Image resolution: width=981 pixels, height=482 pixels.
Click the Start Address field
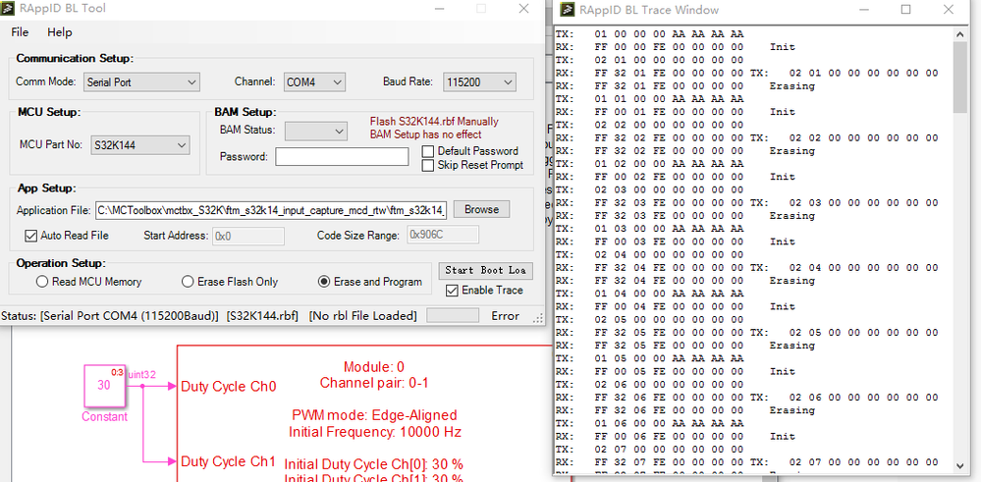(248, 236)
